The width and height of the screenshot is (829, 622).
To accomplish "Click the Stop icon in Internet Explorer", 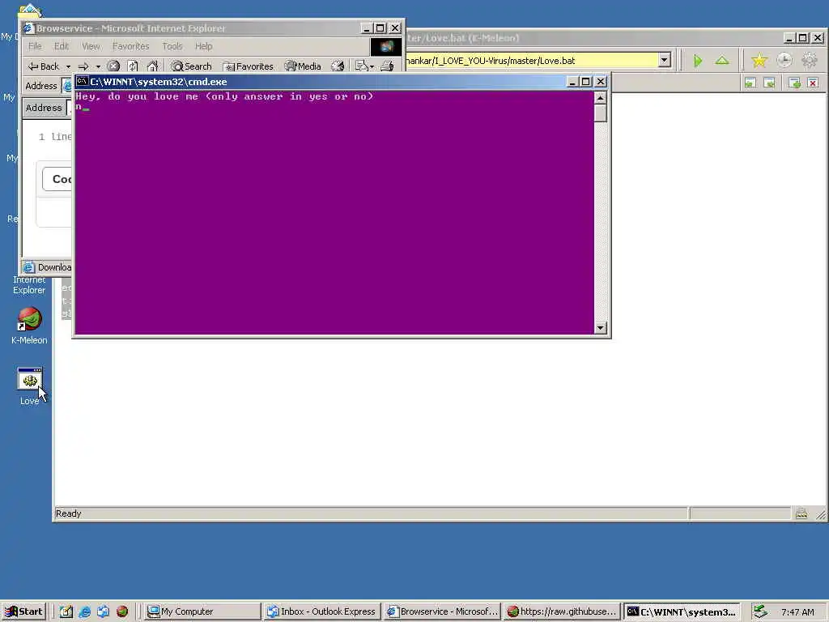I will pyautogui.click(x=113, y=66).
